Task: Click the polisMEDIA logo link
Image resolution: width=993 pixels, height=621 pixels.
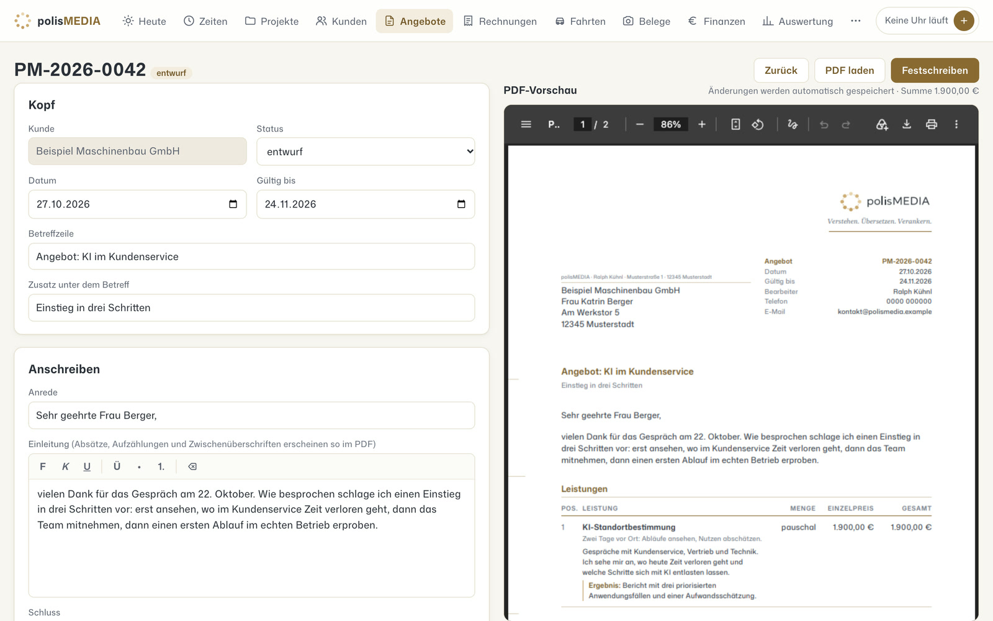Action: [x=57, y=20]
